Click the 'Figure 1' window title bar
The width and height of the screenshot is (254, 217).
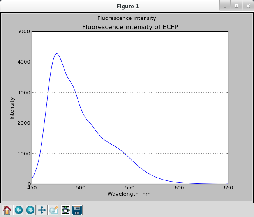tap(128, 6)
